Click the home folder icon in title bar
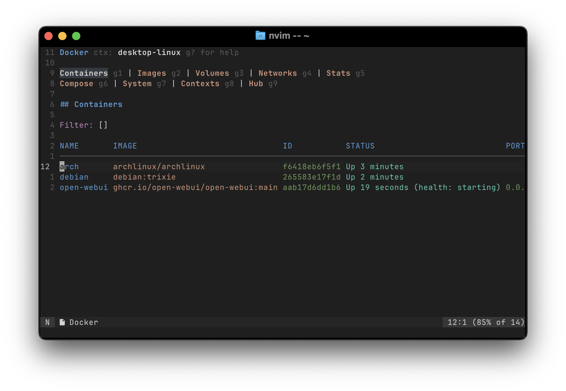 coord(260,36)
